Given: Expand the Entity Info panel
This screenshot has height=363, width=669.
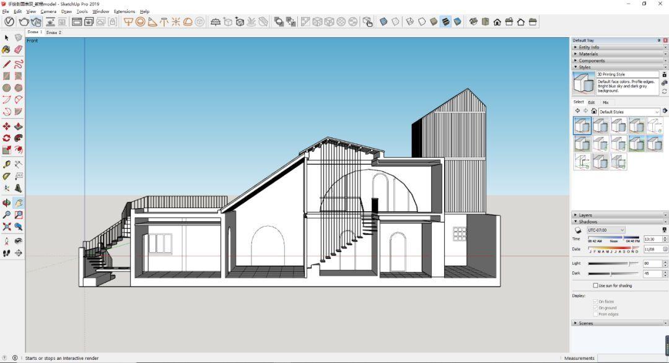Looking at the screenshot, I should pyautogui.click(x=619, y=47).
